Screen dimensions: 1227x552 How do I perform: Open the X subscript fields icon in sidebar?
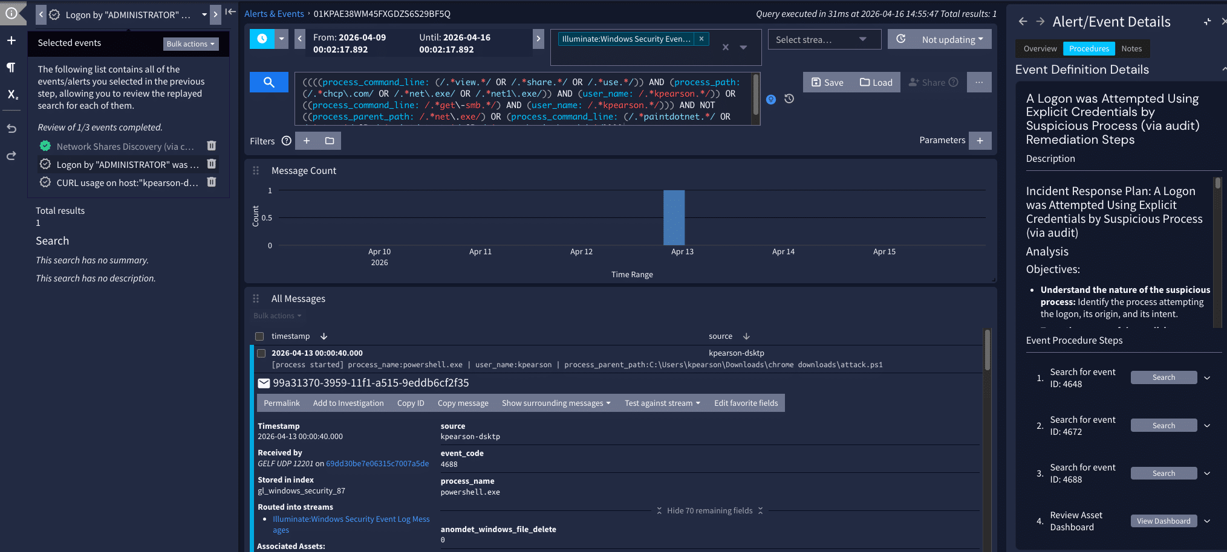pyautogui.click(x=12, y=94)
